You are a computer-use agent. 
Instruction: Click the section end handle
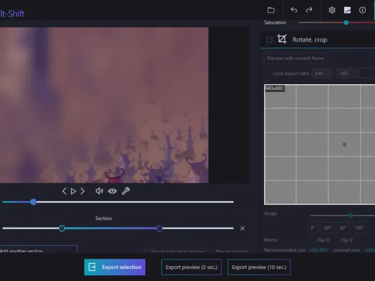159,229
